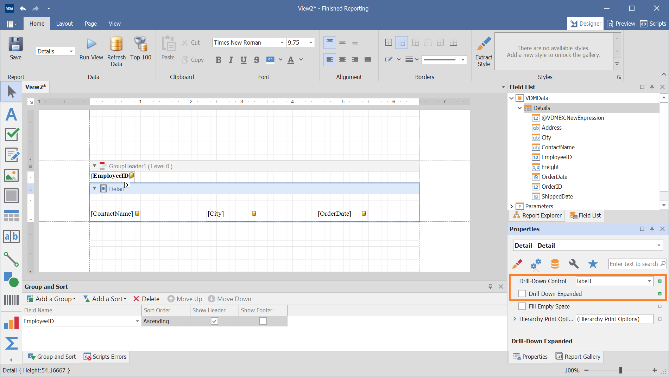The image size is (669, 377).
Task: Open the EmployeeID field name dropdown
Action: 137,321
